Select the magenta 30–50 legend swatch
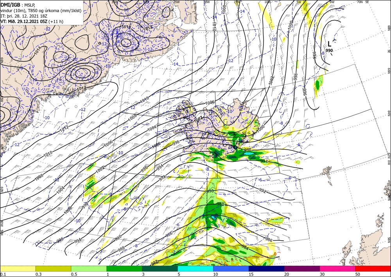391x277 pixels. coord(338,268)
